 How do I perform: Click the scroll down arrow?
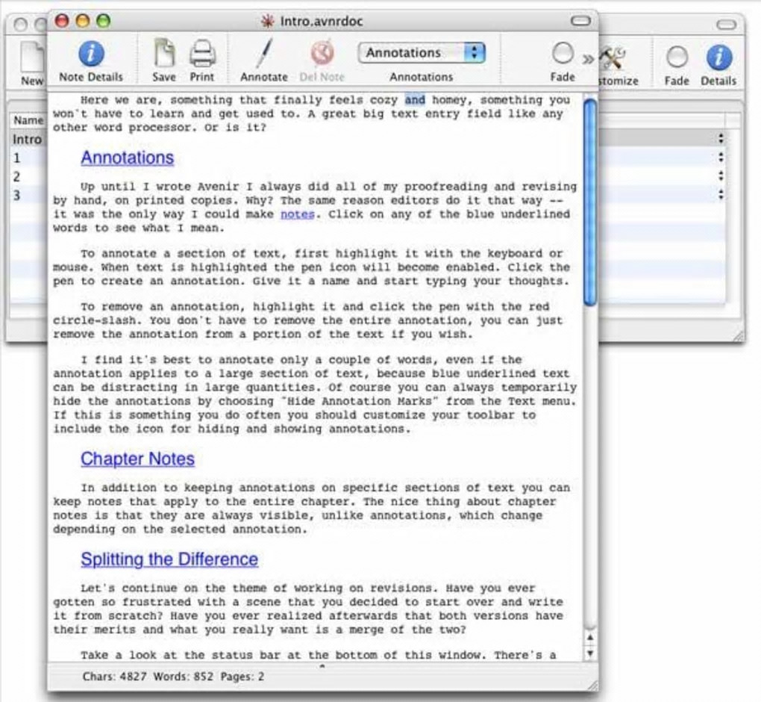pyautogui.click(x=590, y=653)
